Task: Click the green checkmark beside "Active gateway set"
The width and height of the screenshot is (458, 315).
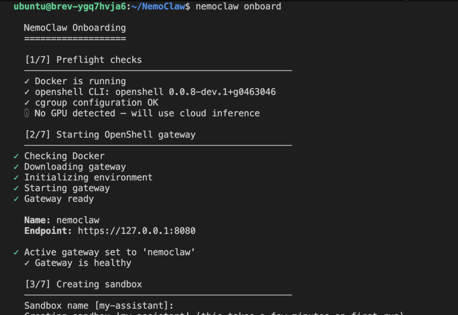Action: point(16,252)
